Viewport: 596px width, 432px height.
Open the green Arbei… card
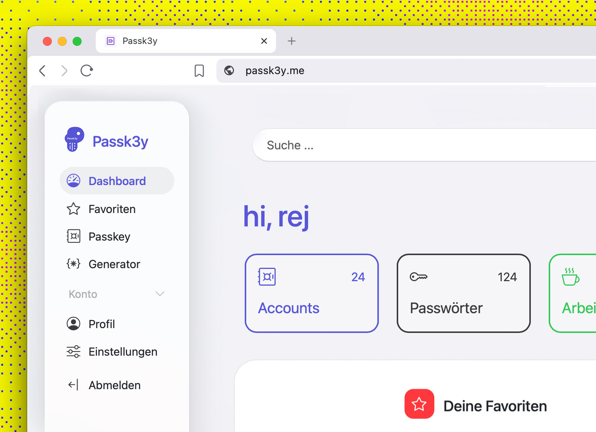click(573, 293)
